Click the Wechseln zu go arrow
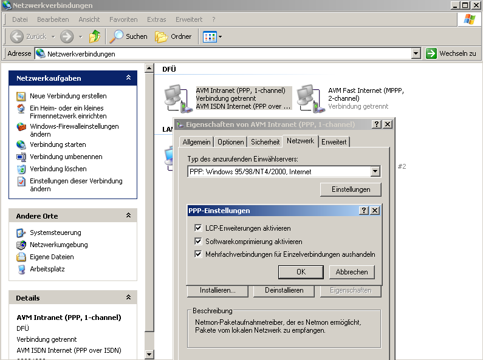 point(431,53)
